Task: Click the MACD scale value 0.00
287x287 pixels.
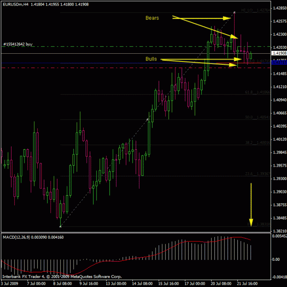Action: (276, 259)
